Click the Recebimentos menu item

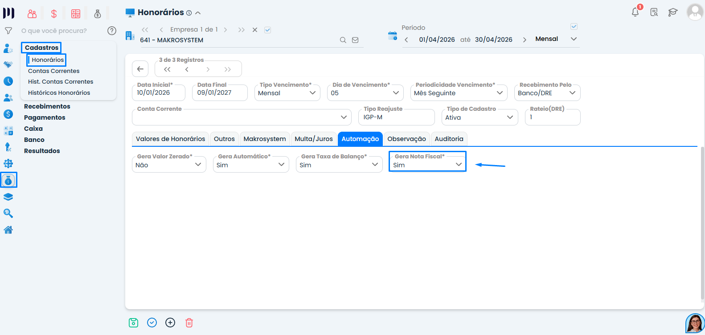pos(47,106)
